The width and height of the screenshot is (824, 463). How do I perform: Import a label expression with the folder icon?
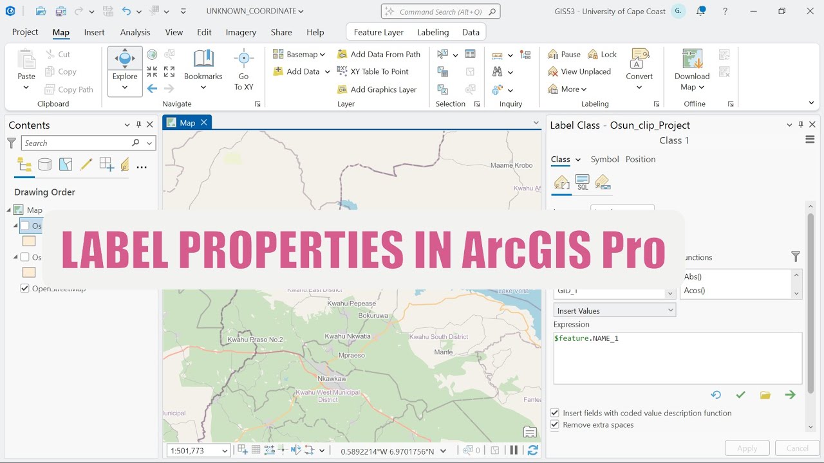coord(765,395)
